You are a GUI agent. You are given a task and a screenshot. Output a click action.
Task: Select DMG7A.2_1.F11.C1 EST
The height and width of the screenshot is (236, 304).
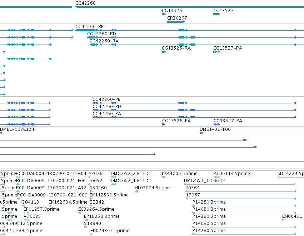(x=131, y=181)
